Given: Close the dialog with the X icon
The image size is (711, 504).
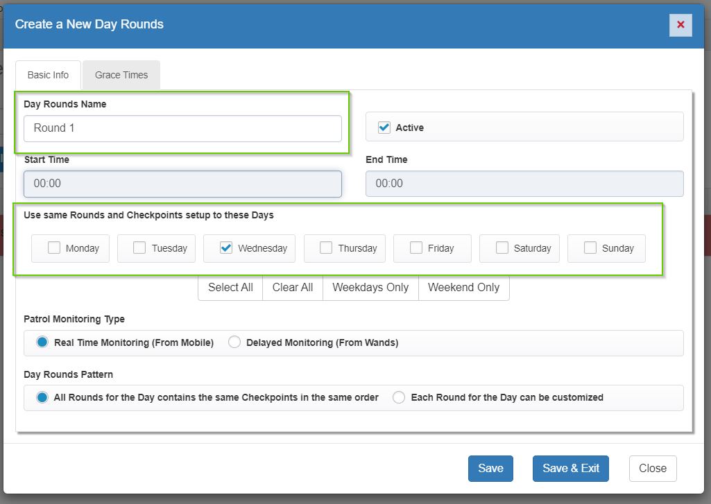Looking at the screenshot, I should (680, 25).
